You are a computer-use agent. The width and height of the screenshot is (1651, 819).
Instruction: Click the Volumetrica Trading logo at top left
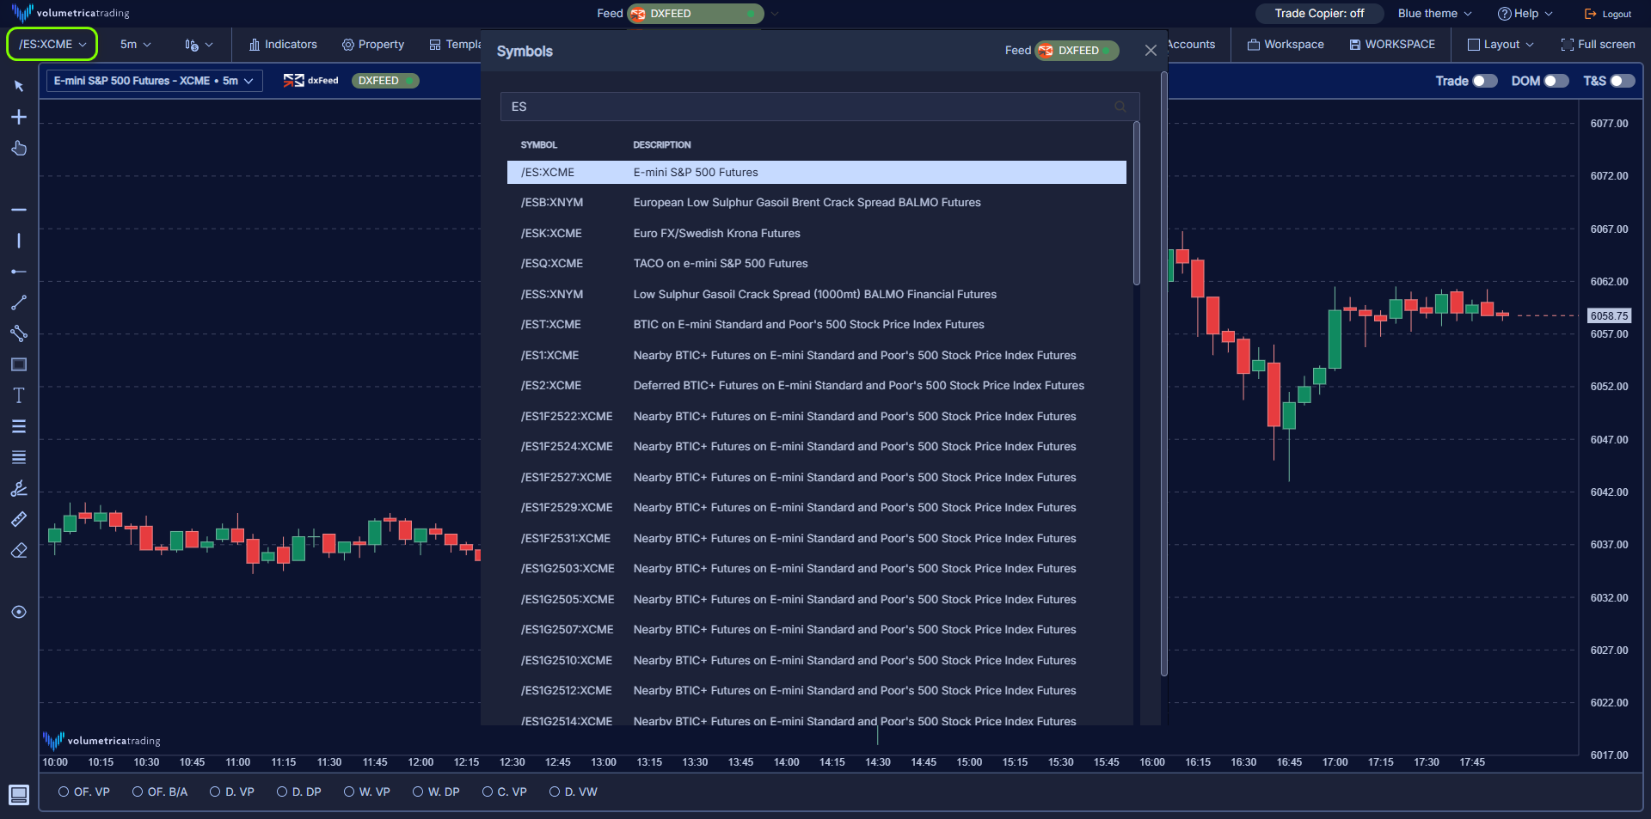(x=71, y=13)
